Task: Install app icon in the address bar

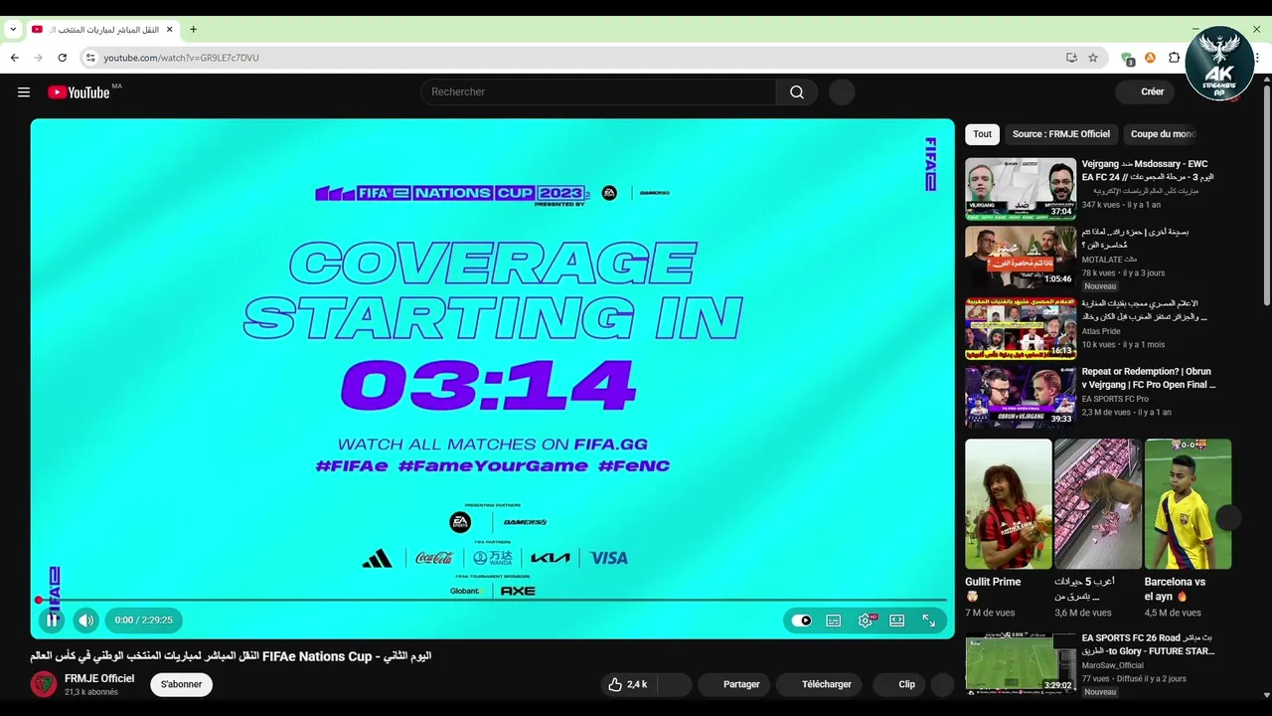Action: coord(1071,58)
